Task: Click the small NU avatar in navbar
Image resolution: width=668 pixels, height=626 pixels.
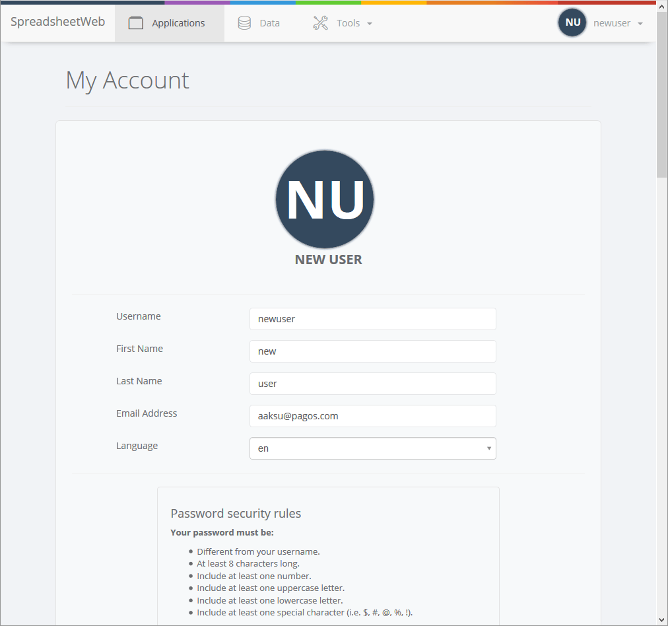Action: (572, 22)
